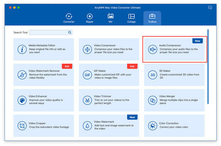Click "Add text and image watermark" description
This screenshot has height=146, width=221.
tap(114, 127)
